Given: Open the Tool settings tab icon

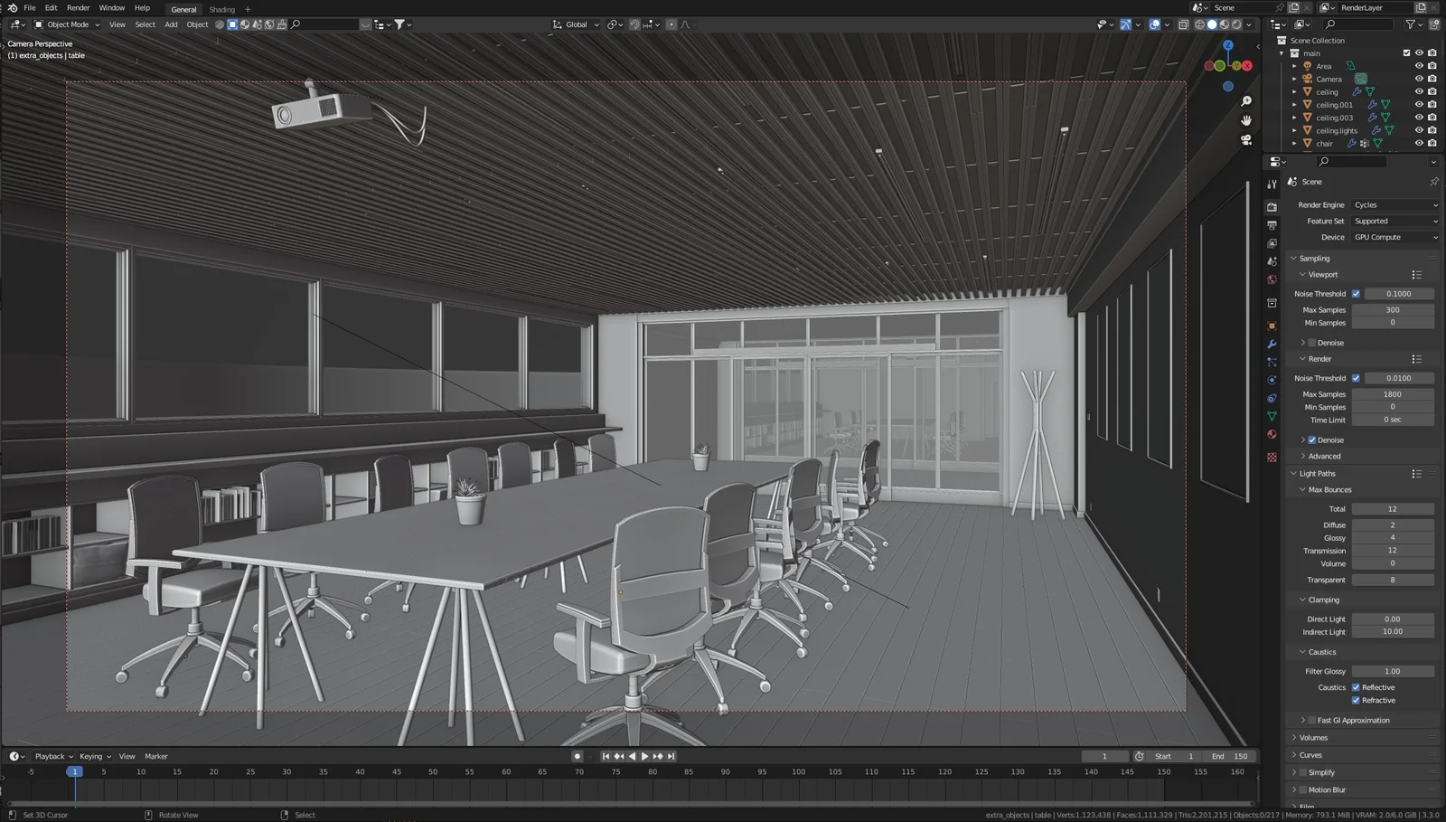Looking at the screenshot, I should pos(1272,184).
